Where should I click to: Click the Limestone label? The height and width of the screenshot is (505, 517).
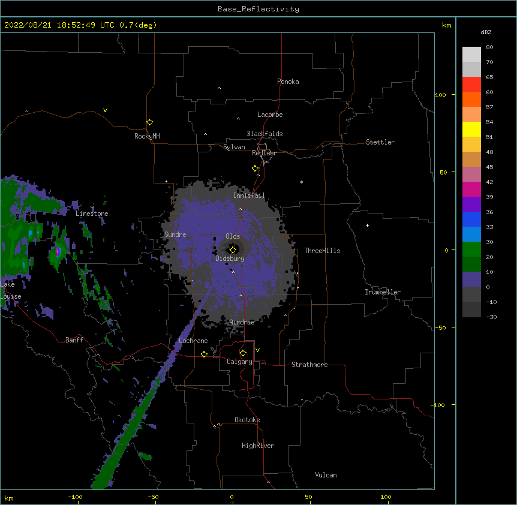92,214
